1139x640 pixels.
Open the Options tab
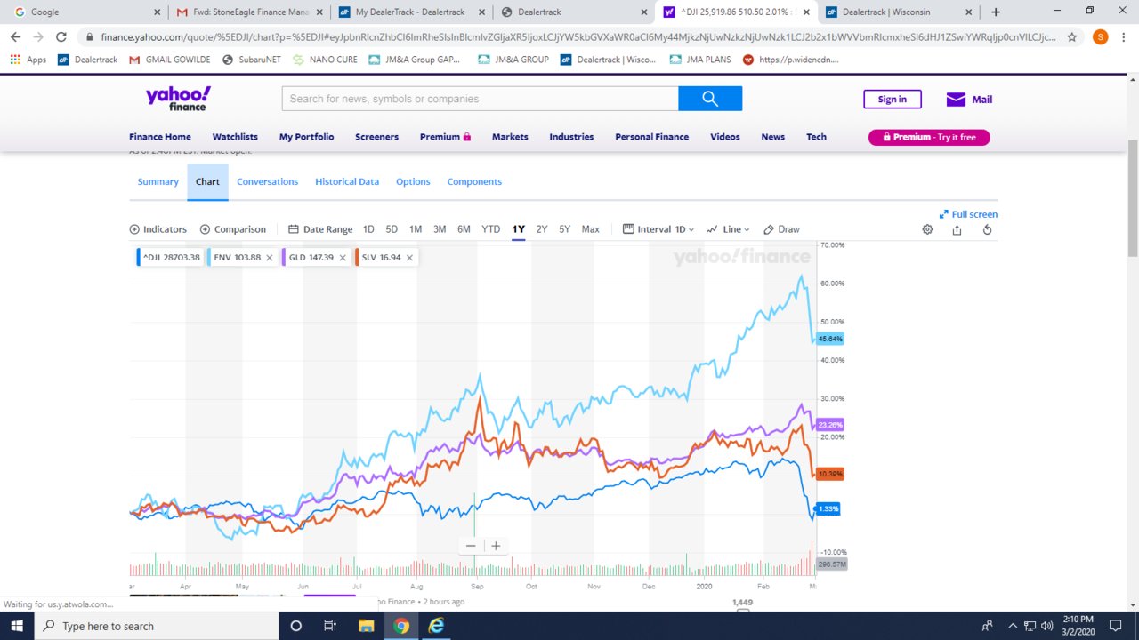[413, 181]
